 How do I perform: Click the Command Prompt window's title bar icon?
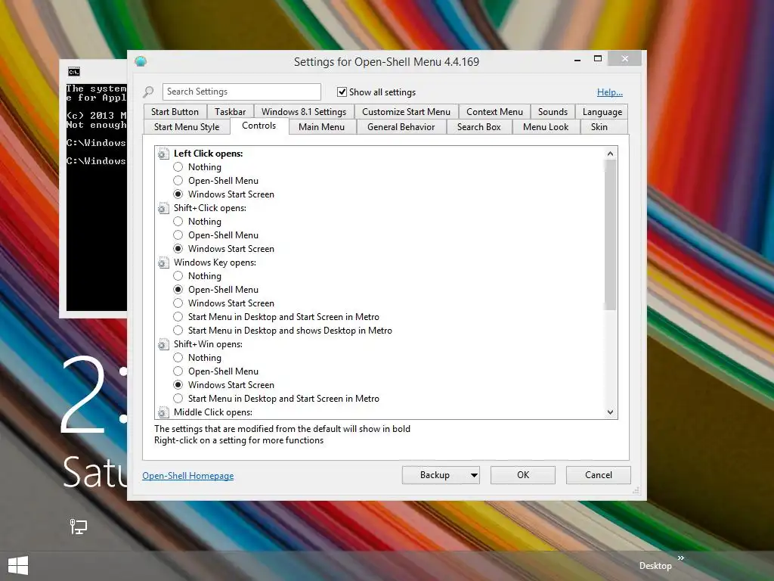click(x=74, y=72)
